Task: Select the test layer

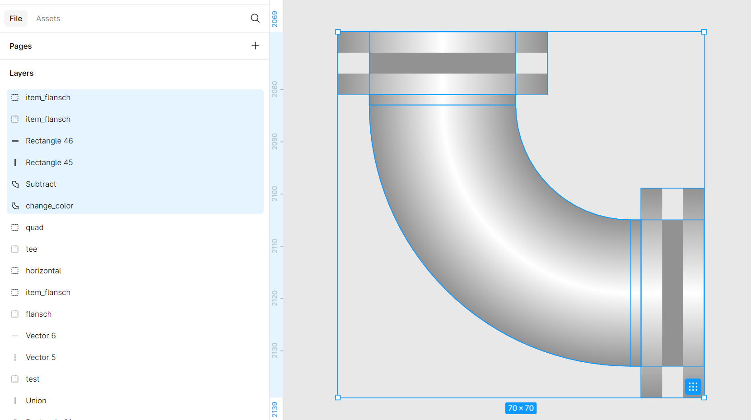Action: [x=33, y=379]
